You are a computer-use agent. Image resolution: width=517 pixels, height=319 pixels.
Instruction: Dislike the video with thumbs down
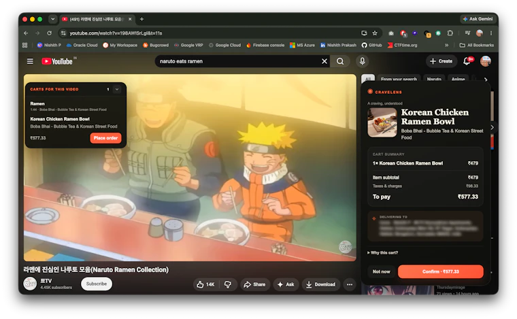tap(228, 284)
